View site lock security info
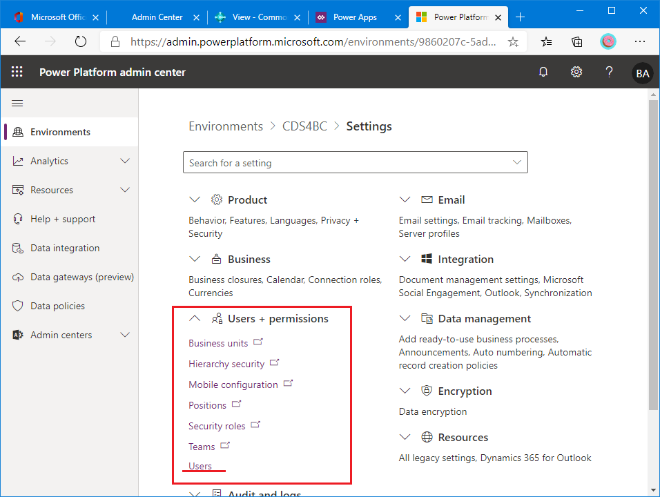 click(x=115, y=41)
